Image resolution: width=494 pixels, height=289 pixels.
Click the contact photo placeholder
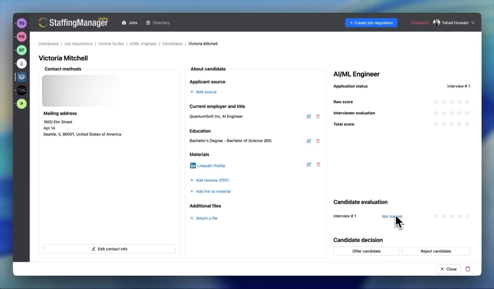pyautogui.click(x=81, y=91)
